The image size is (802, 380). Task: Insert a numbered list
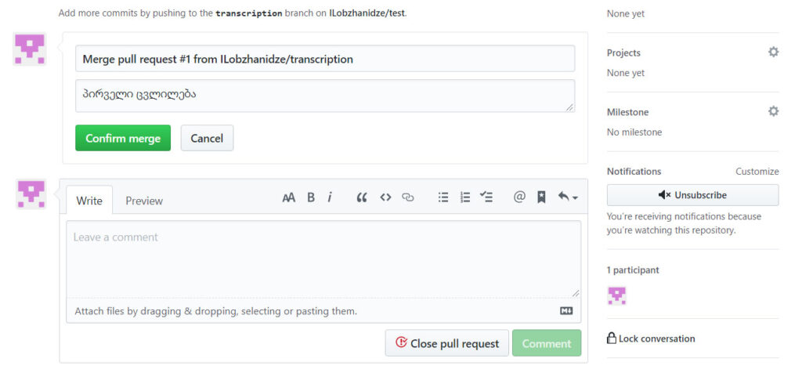coord(465,197)
